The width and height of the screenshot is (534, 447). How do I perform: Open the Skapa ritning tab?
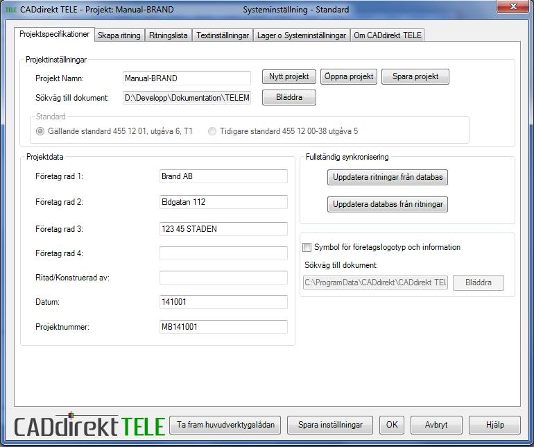(119, 35)
